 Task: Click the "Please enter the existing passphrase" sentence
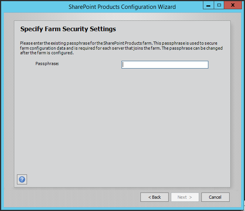tap(86, 43)
